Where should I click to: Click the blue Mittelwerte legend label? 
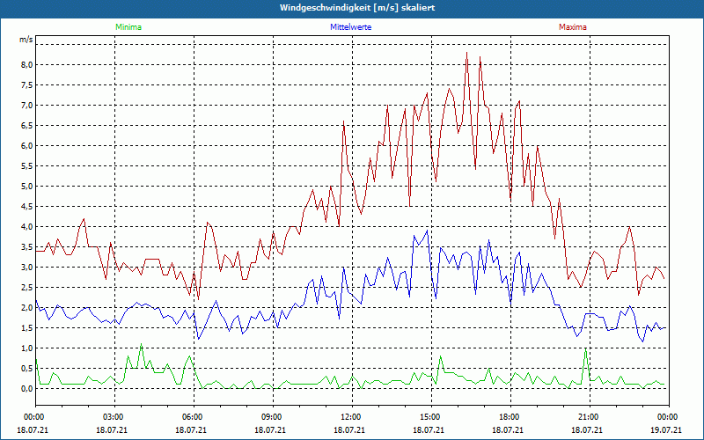[x=350, y=27]
